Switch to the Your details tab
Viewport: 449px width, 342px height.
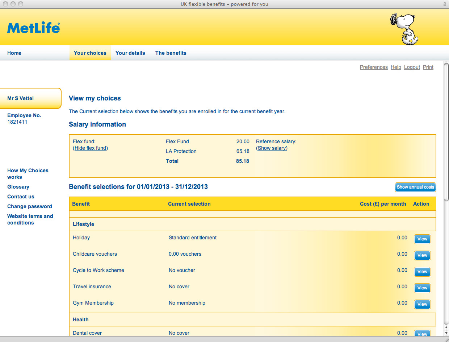click(x=130, y=53)
